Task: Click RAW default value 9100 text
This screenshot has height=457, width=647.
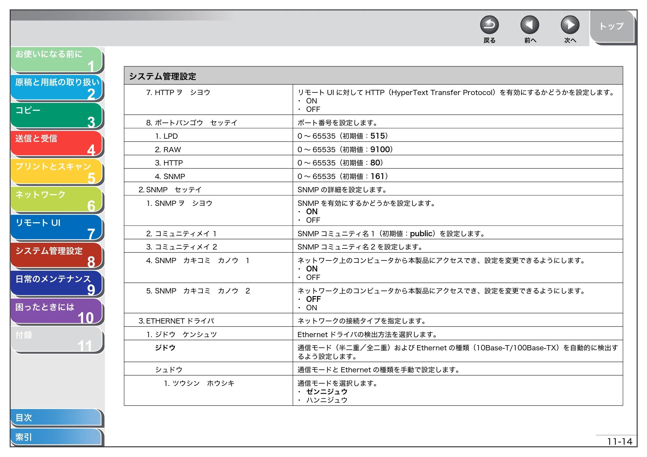Action: pos(379,149)
